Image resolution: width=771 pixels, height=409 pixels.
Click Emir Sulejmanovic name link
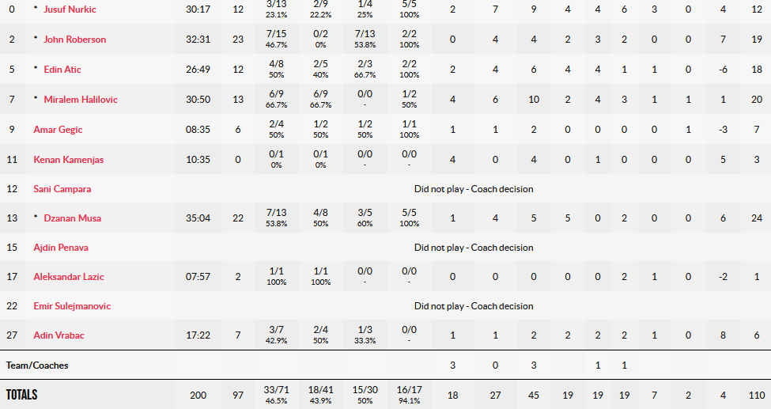[x=72, y=306]
